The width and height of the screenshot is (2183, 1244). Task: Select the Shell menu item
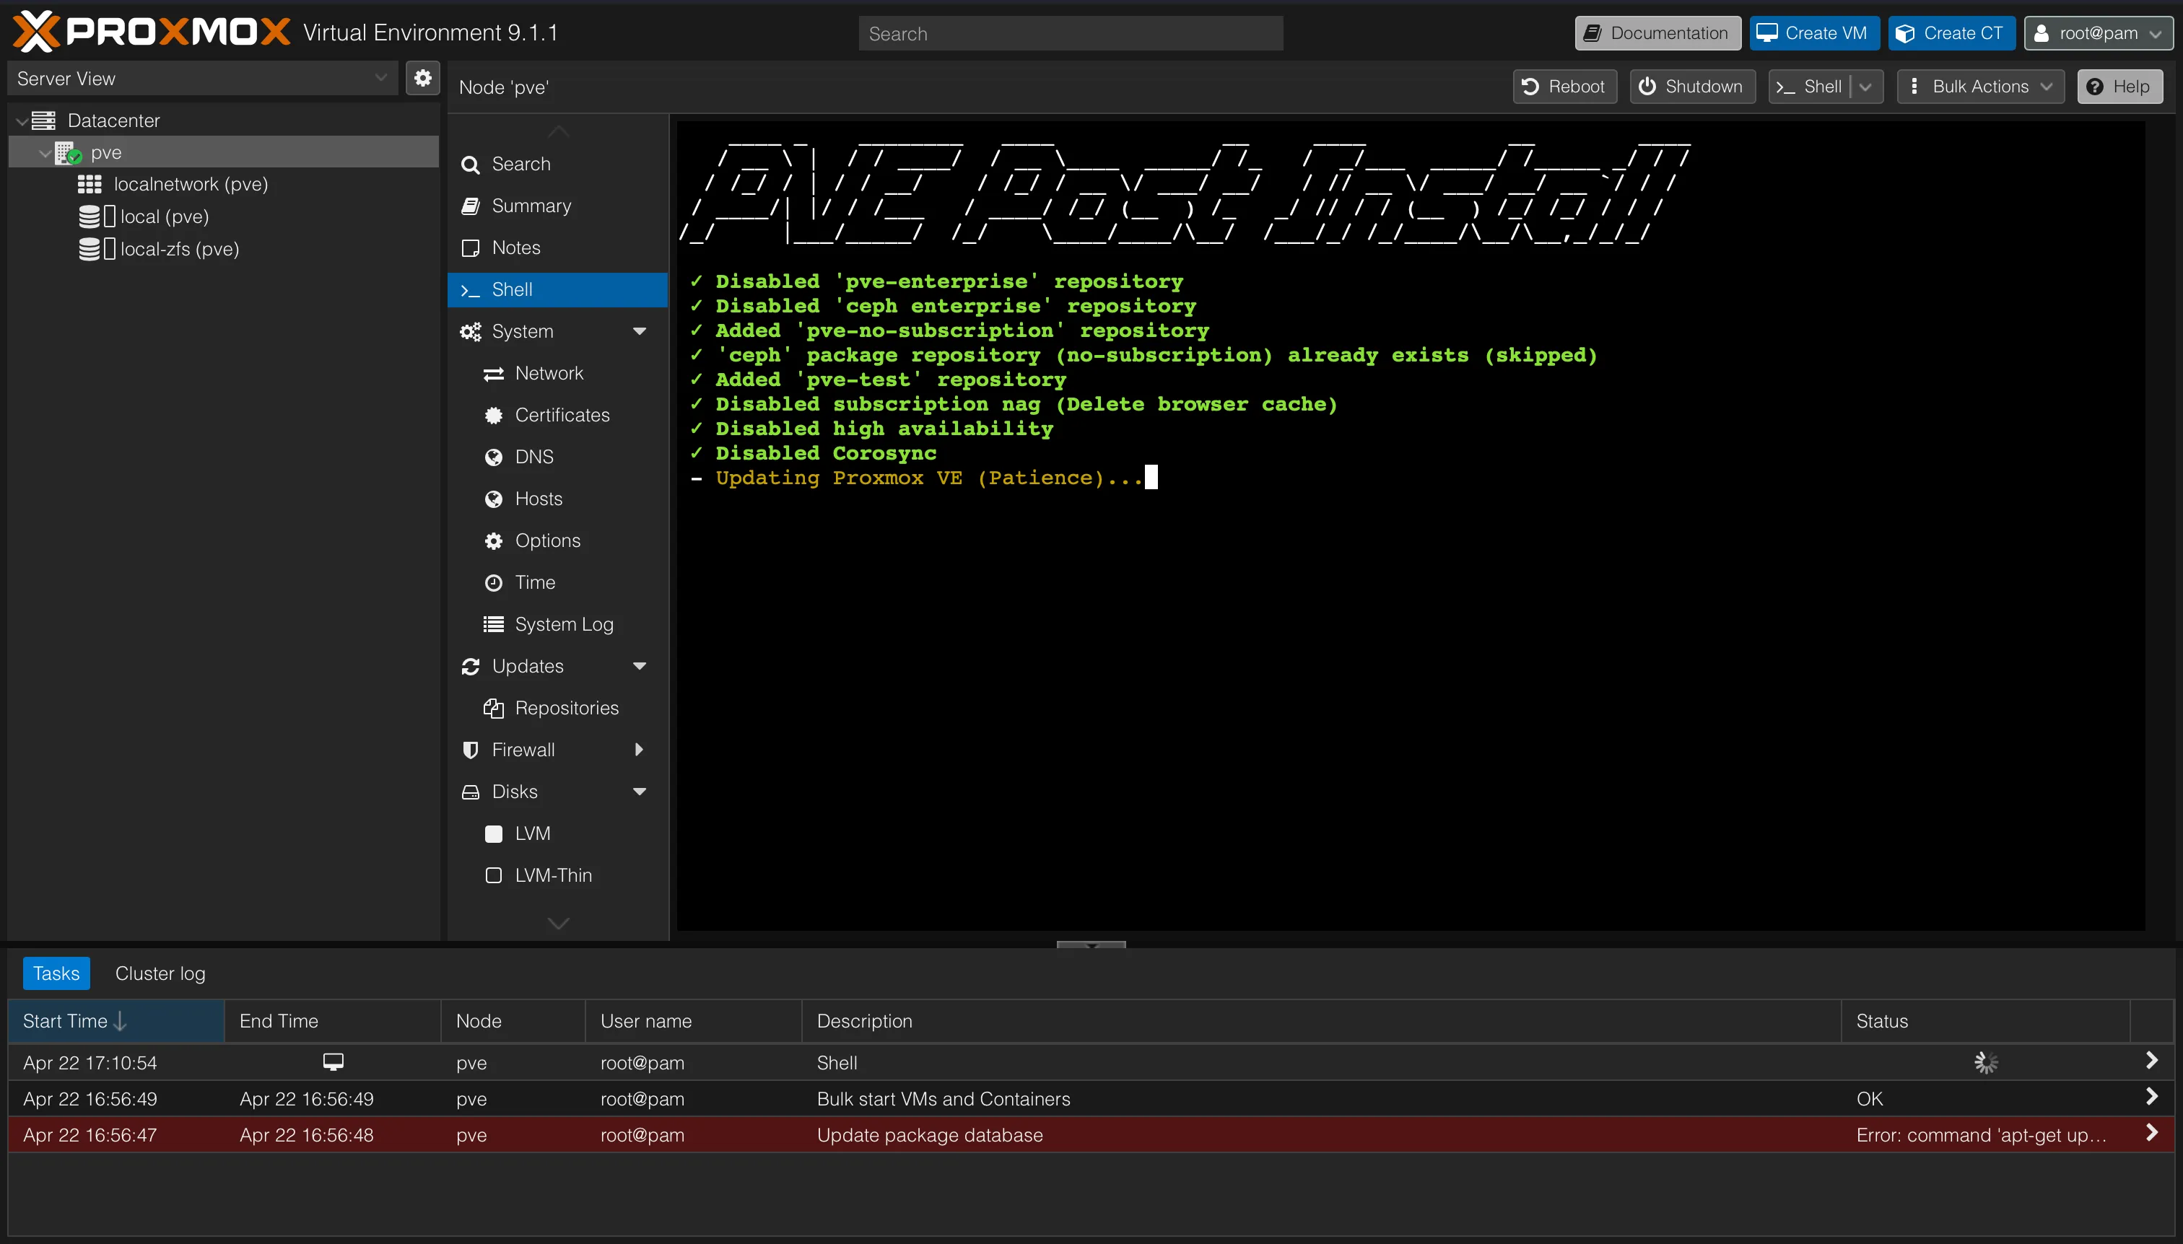point(557,289)
